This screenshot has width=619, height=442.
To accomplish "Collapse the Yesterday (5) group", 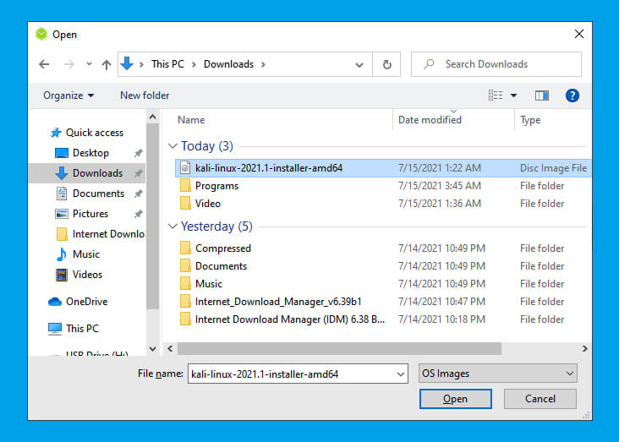I will [x=173, y=226].
